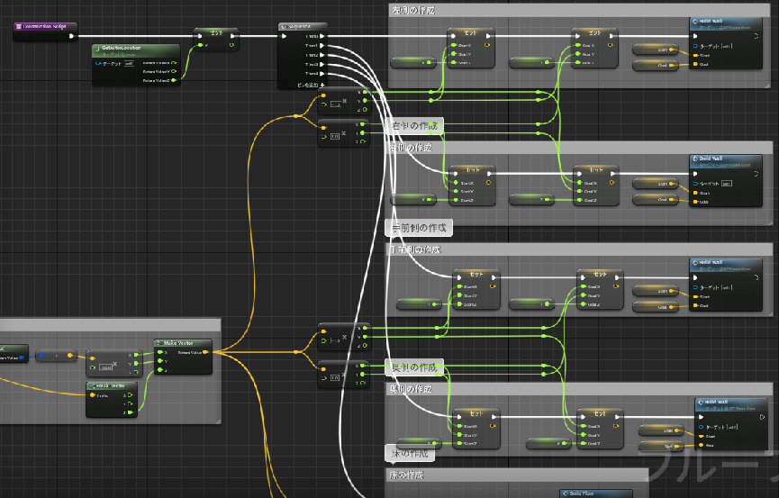Click the Then 4 output pin on Sequence
The height and width of the screenshot is (498, 779).
click(322, 74)
